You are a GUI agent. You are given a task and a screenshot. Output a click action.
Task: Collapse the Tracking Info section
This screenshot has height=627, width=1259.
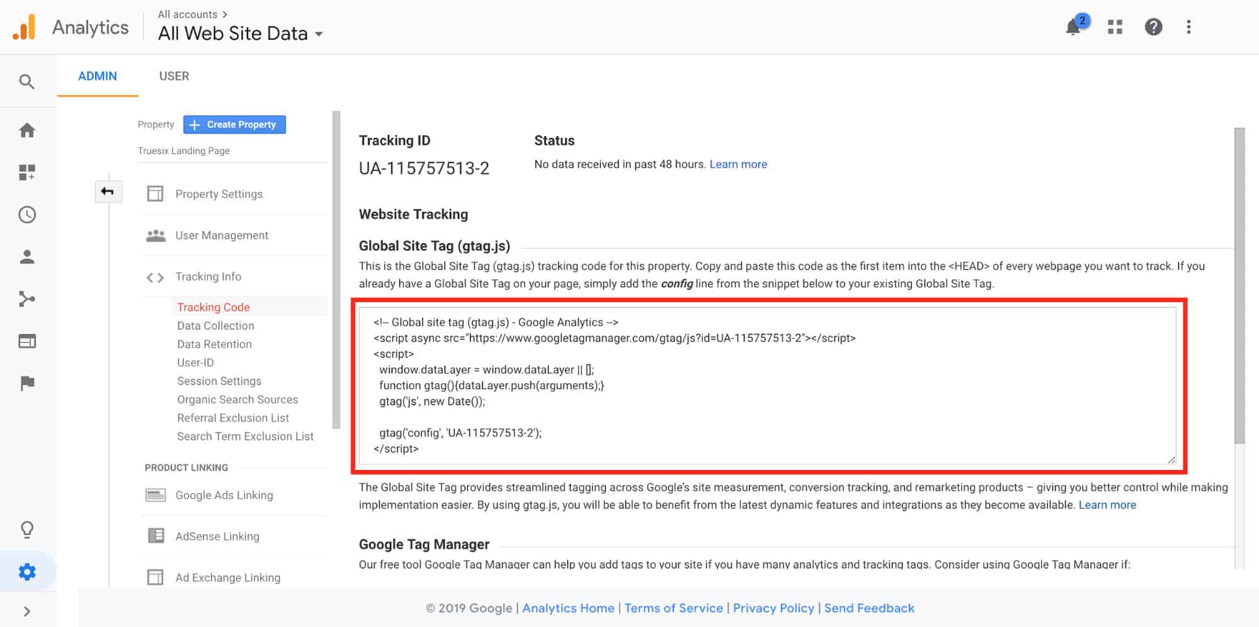(208, 277)
